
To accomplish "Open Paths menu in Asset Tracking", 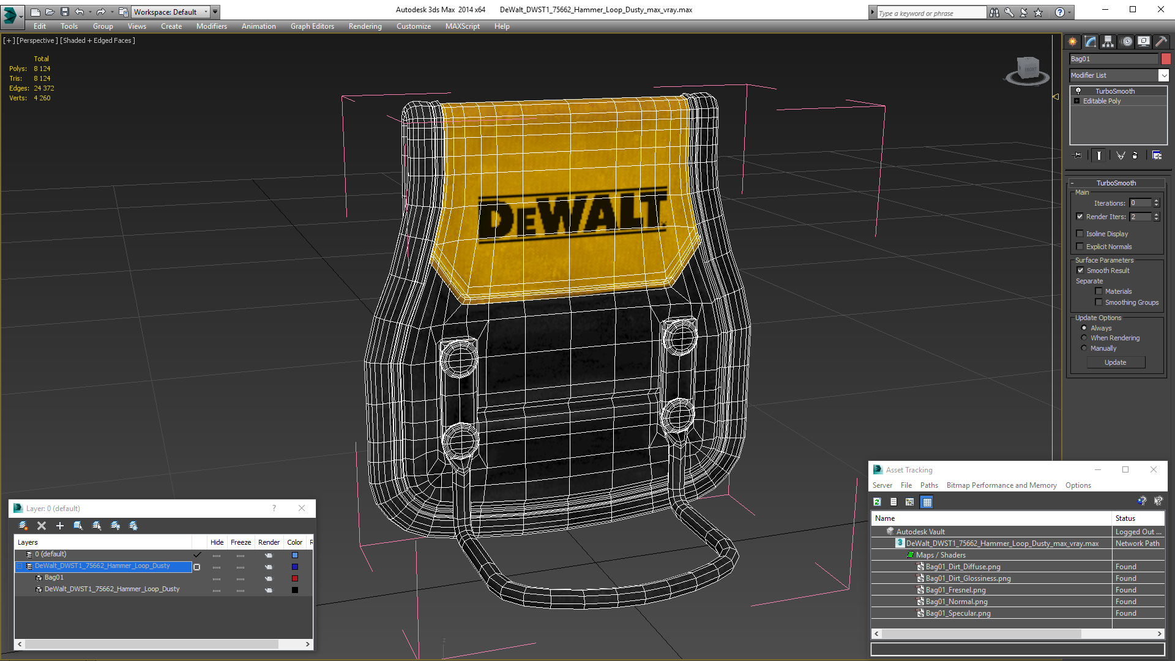I will pyautogui.click(x=928, y=485).
